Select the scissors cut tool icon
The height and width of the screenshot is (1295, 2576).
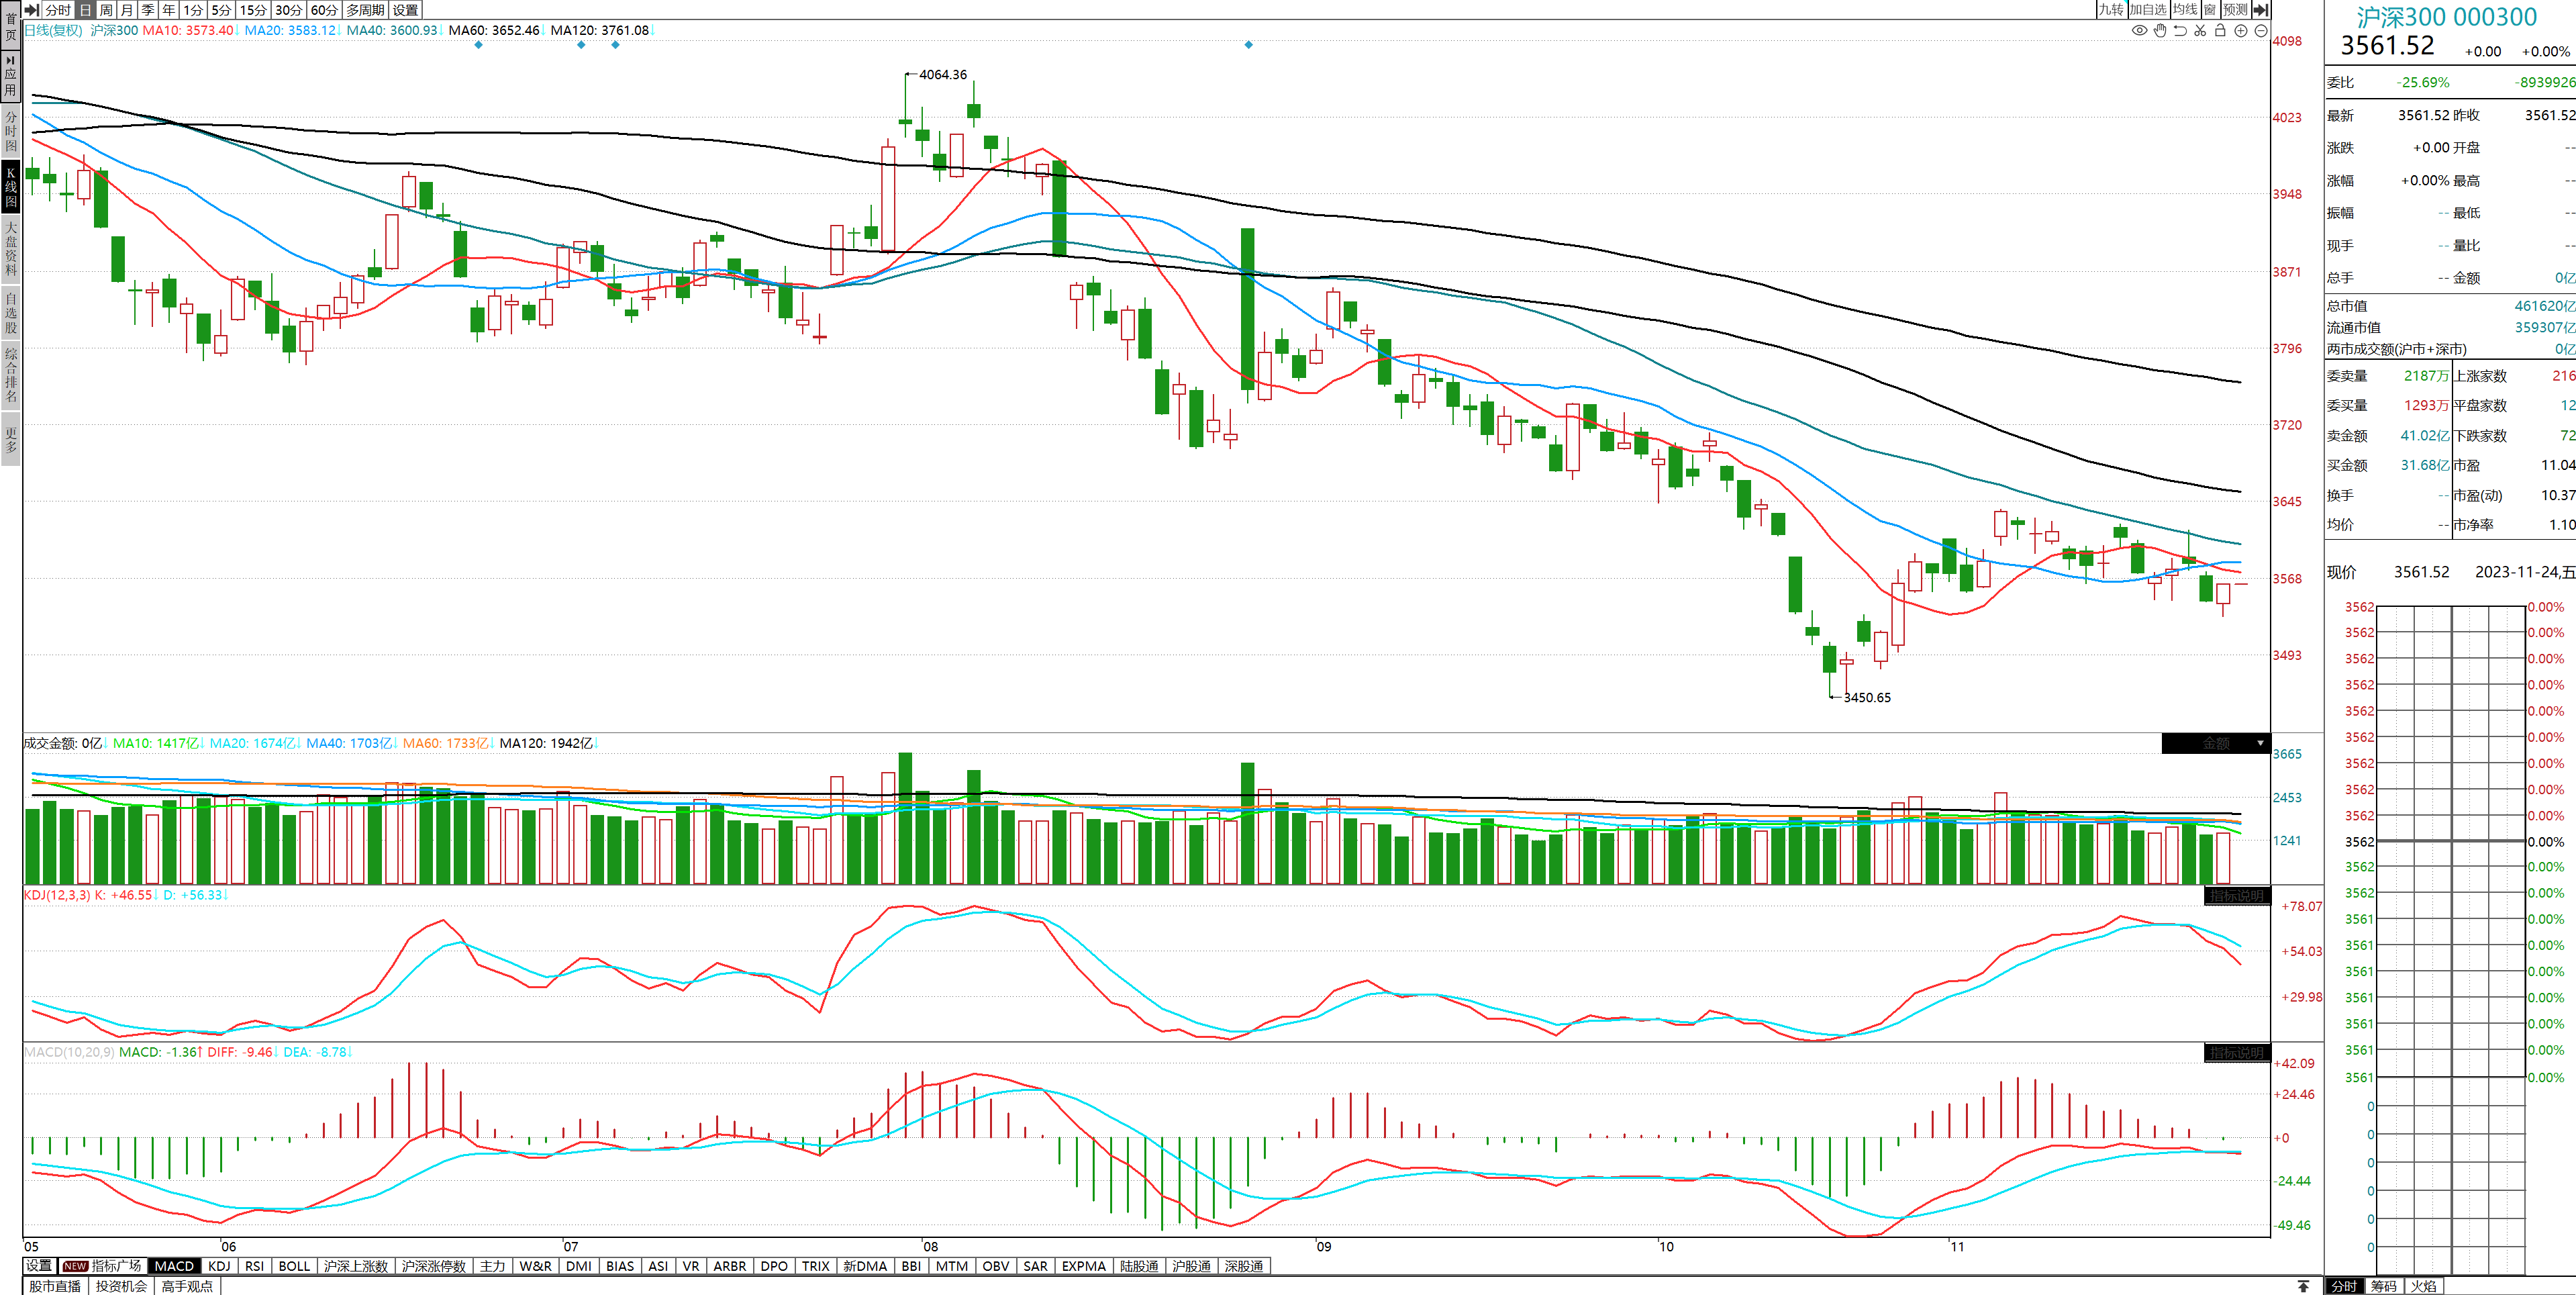[x=2200, y=31]
